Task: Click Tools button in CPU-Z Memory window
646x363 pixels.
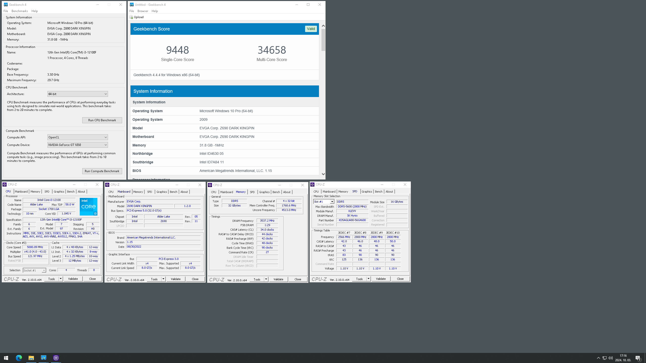Action: [257, 279]
